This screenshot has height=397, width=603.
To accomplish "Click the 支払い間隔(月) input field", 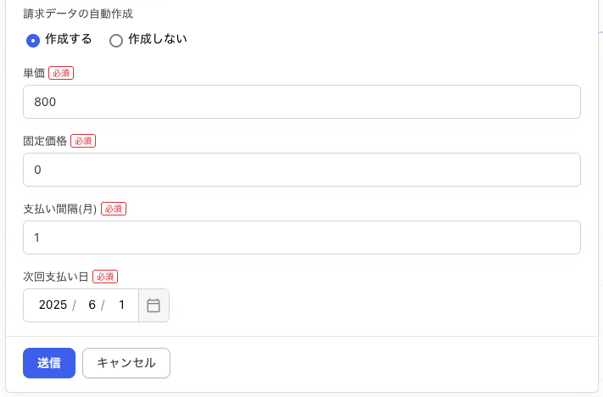I will (302, 238).
